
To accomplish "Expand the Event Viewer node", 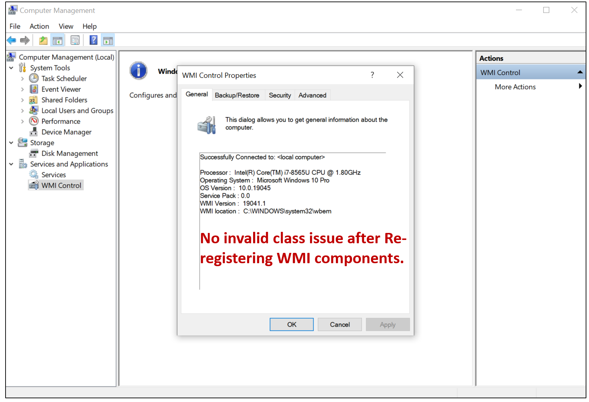I will tap(22, 89).
